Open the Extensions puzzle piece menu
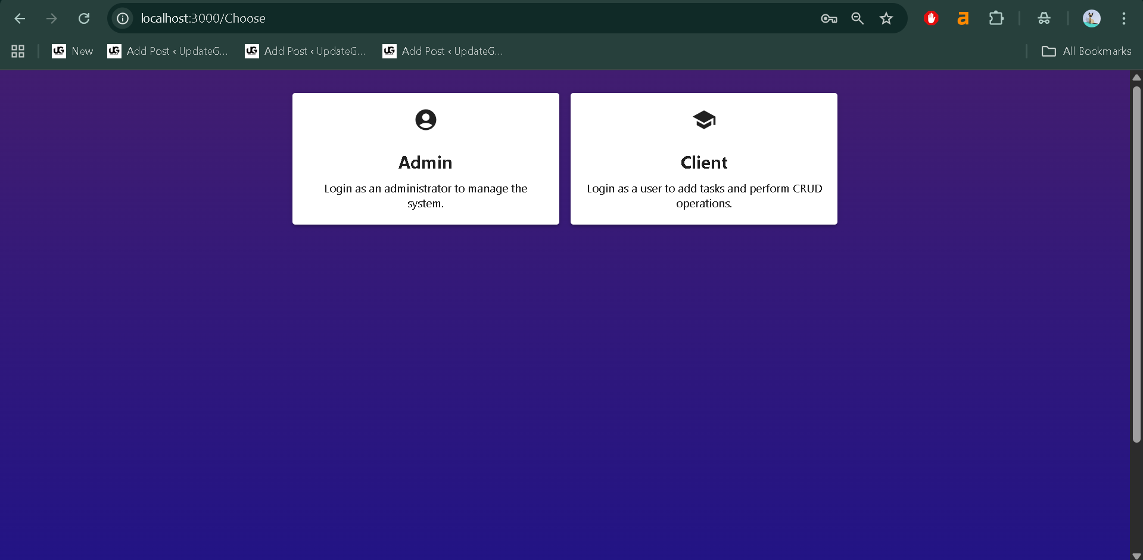 tap(996, 18)
